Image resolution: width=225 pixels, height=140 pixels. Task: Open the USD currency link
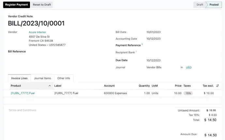point(189,68)
